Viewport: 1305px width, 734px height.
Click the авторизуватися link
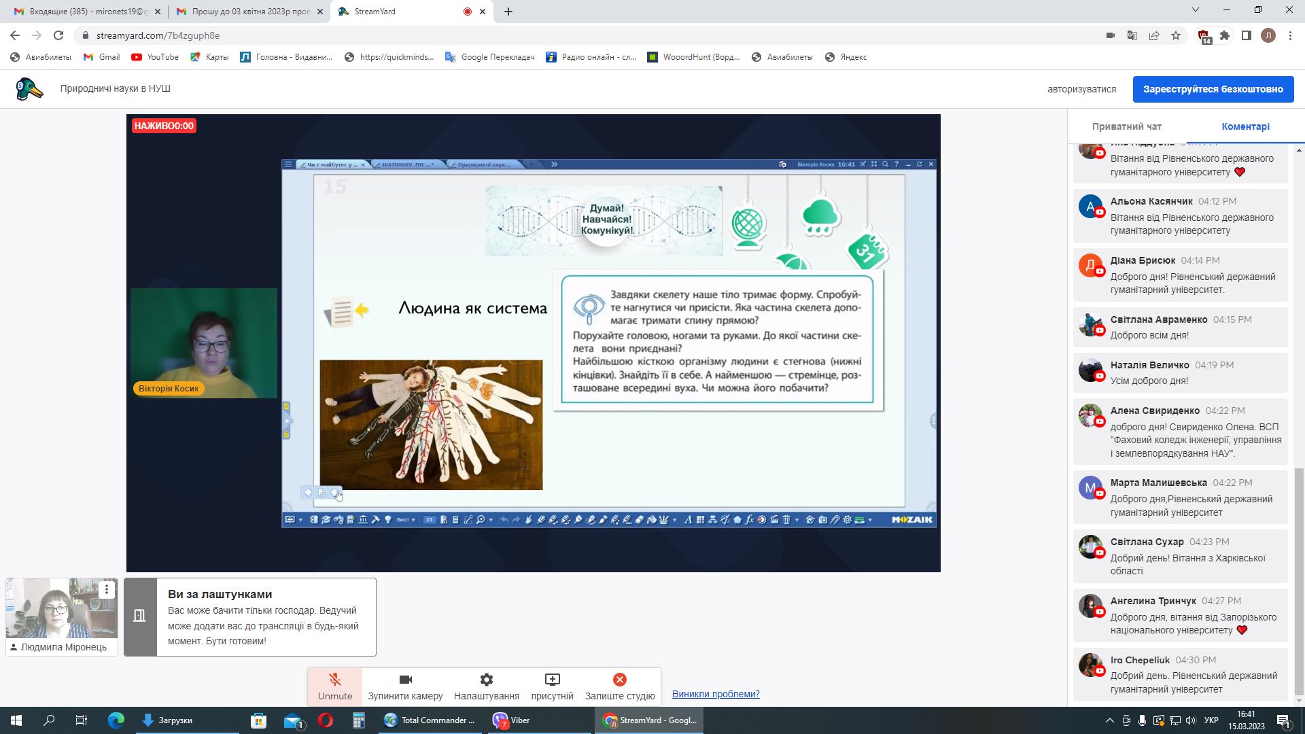1081,89
